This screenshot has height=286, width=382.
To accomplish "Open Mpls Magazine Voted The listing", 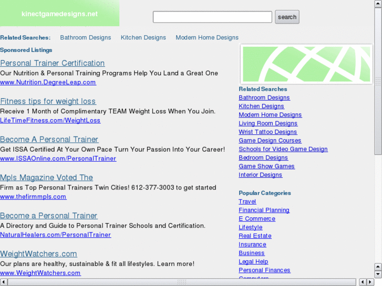I will (x=46, y=177).
